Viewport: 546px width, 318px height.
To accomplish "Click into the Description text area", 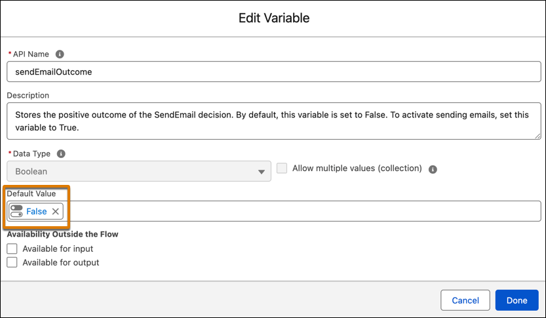I will (274, 121).
